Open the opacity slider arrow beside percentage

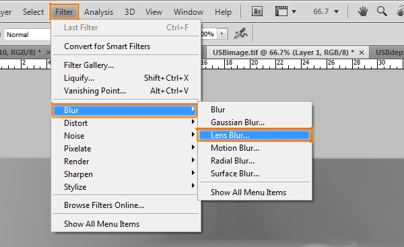click(222, 34)
